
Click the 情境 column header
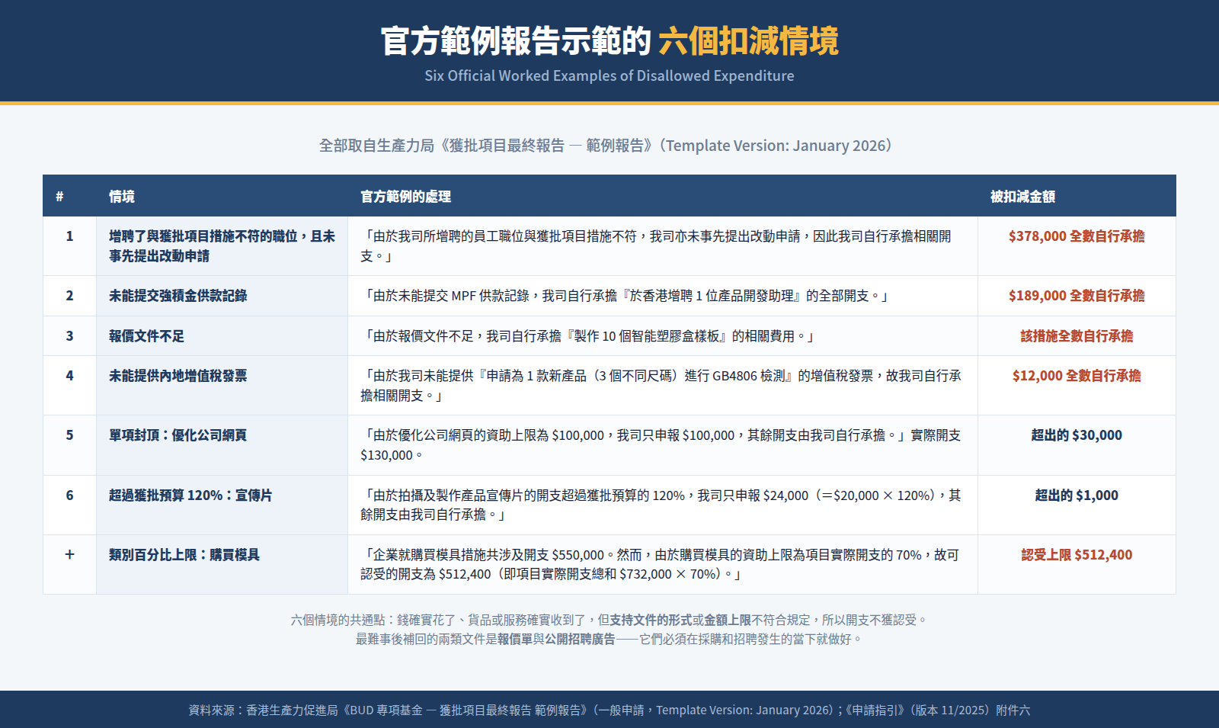[x=122, y=197]
